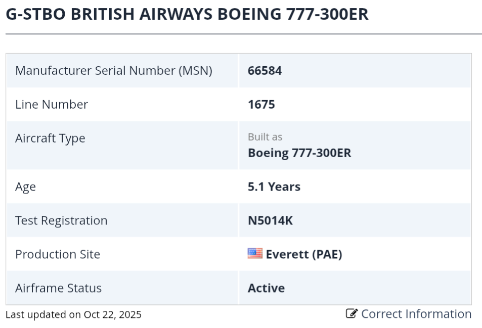Click the Line Number row label
The height and width of the screenshot is (328, 482).
point(52,105)
